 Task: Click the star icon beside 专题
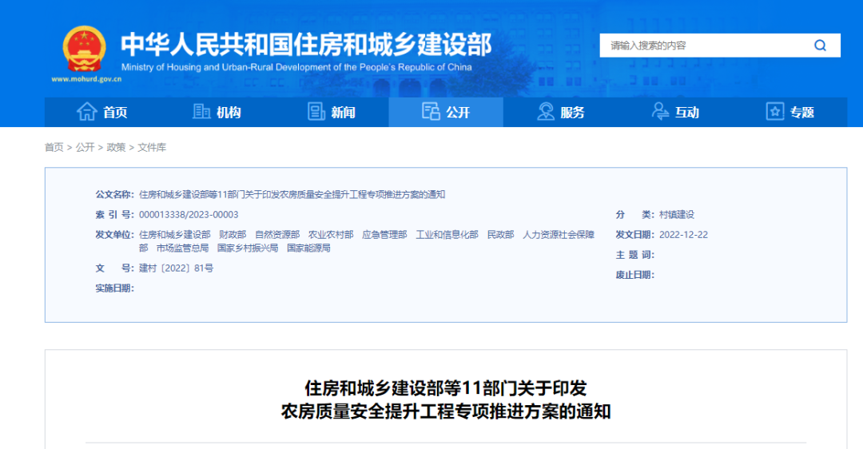774,112
